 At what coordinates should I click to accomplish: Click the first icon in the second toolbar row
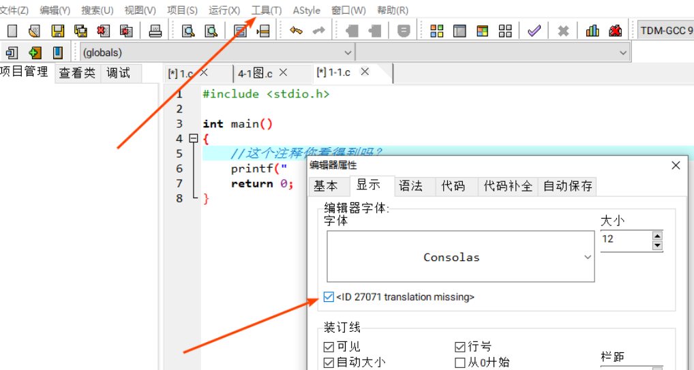(12, 52)
